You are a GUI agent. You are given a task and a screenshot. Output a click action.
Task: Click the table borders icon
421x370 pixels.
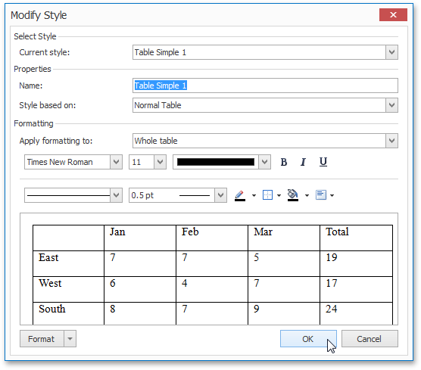click(x=267, y=195)
